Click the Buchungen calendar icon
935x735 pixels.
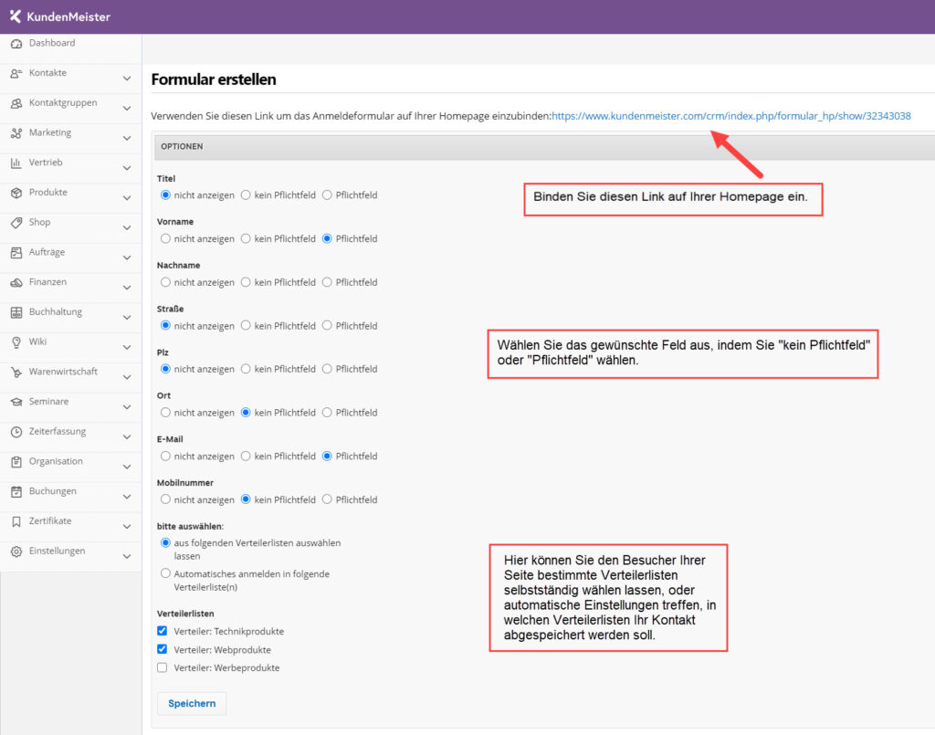16,492
